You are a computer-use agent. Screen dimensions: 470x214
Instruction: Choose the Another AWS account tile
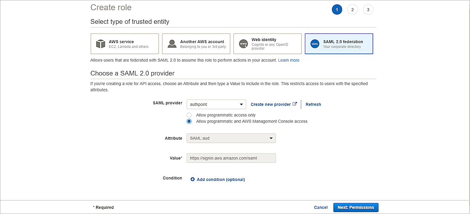click(196, 44)
